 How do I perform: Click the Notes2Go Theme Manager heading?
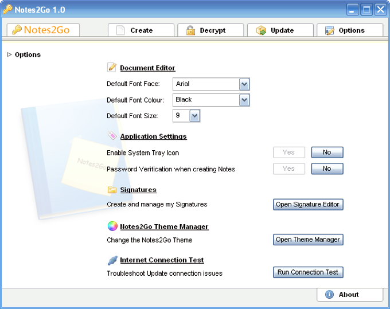click(164, 226)
